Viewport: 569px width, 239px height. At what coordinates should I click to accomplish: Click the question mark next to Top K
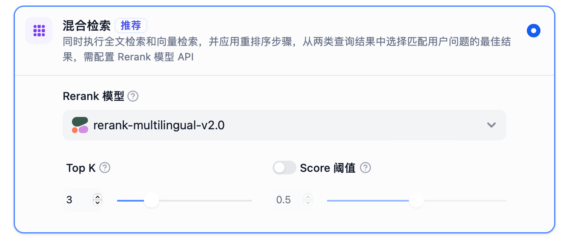tap(105, 168)
